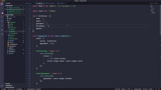
Task: Open the Run and Debug view
Action: point(2,17)
